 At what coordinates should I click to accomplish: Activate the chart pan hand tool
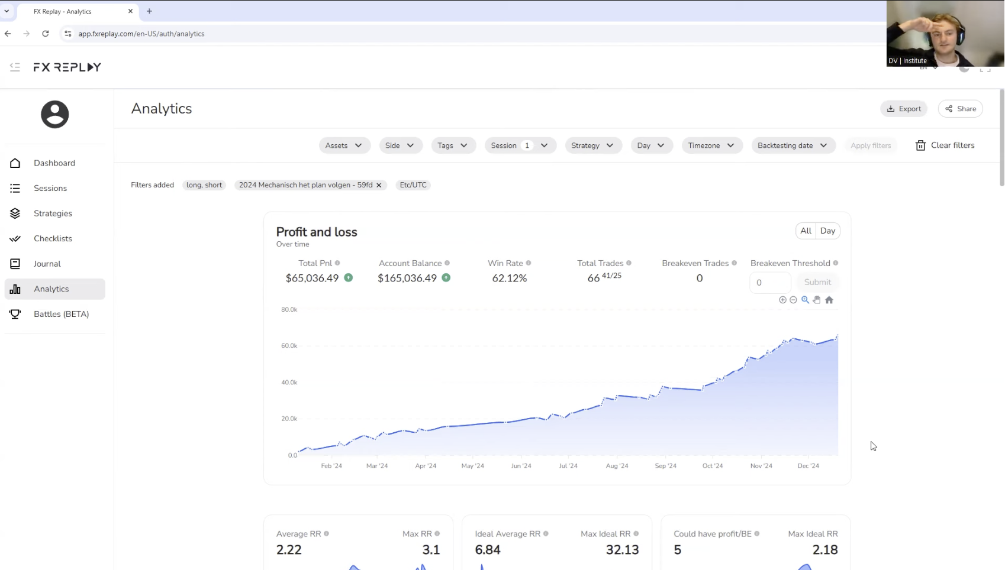[x=817, y=300]
